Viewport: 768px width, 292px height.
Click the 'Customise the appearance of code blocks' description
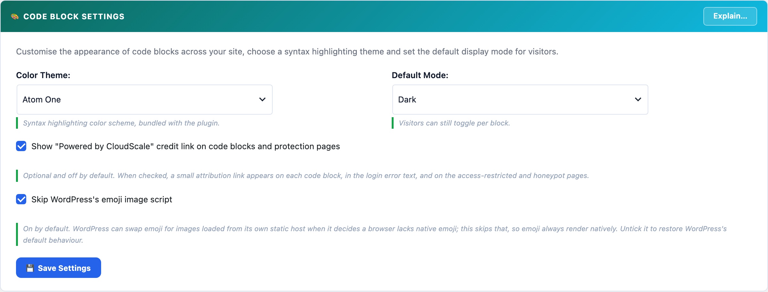click(287, 52)
